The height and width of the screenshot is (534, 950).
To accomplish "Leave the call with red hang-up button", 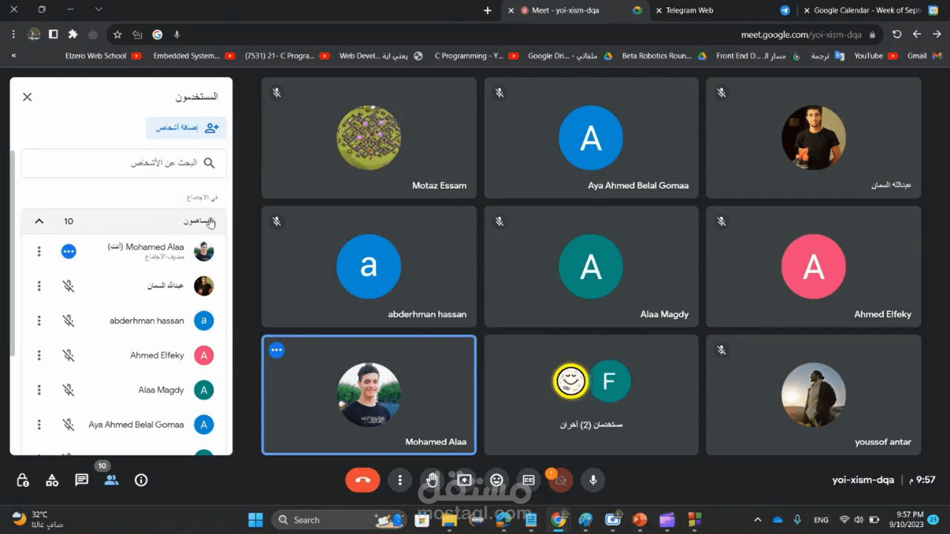I will (362, 480).
